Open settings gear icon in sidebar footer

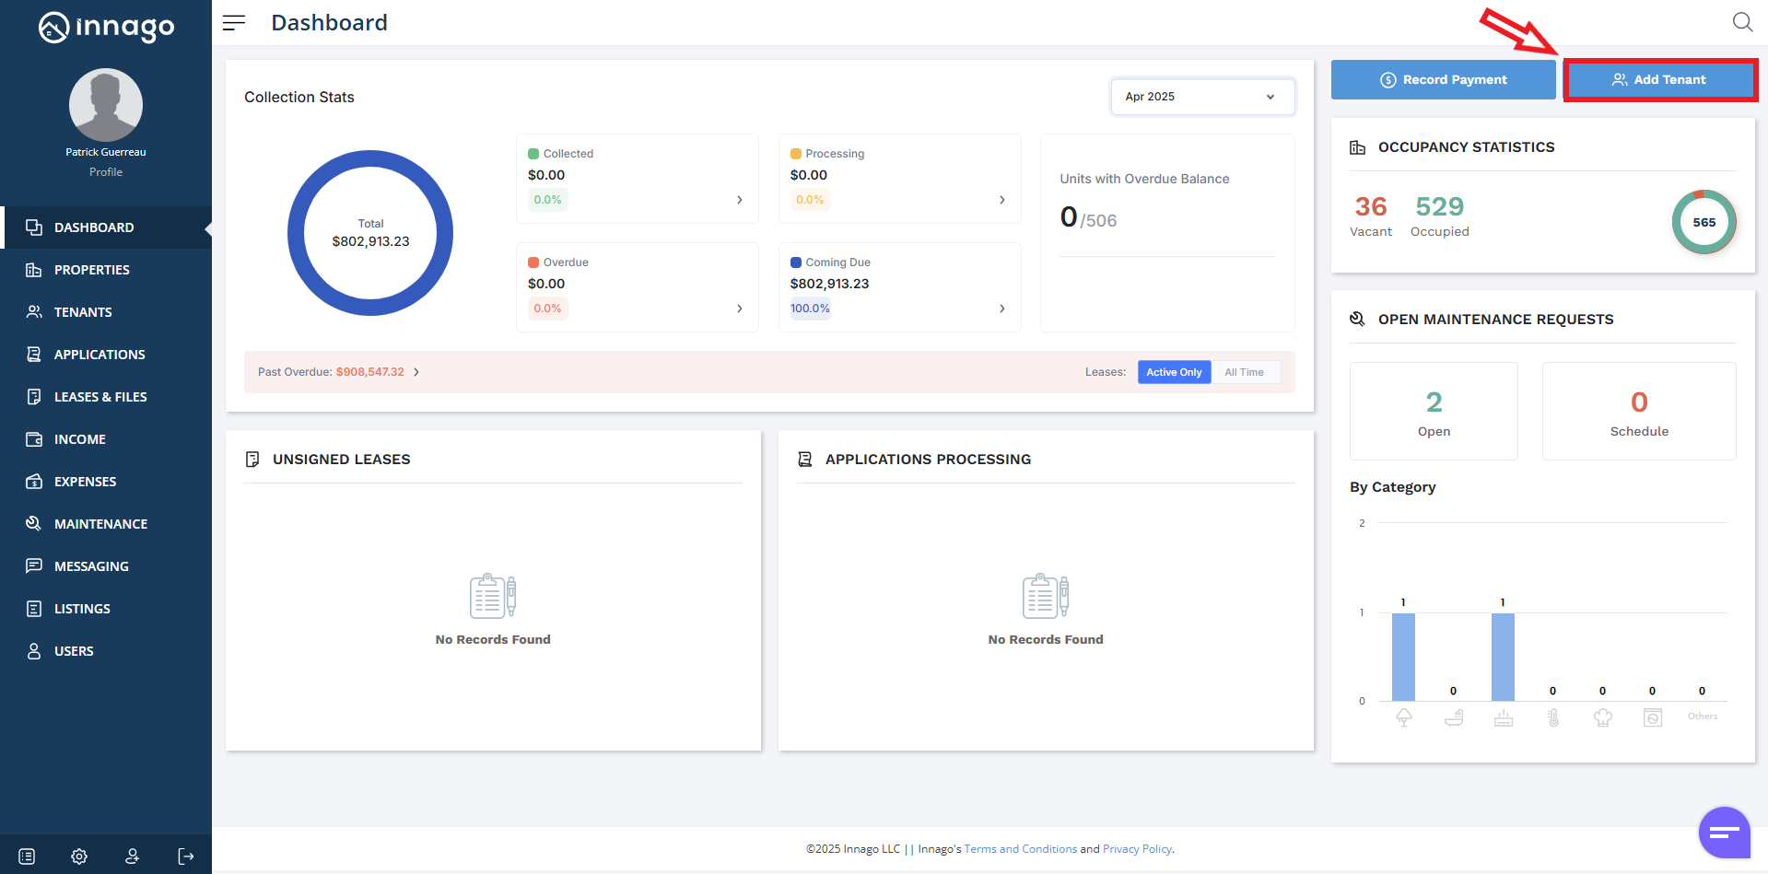[x=79, y=857]
